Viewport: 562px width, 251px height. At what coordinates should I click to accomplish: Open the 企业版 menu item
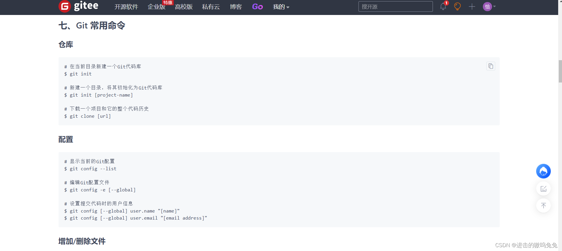point(156,7)
